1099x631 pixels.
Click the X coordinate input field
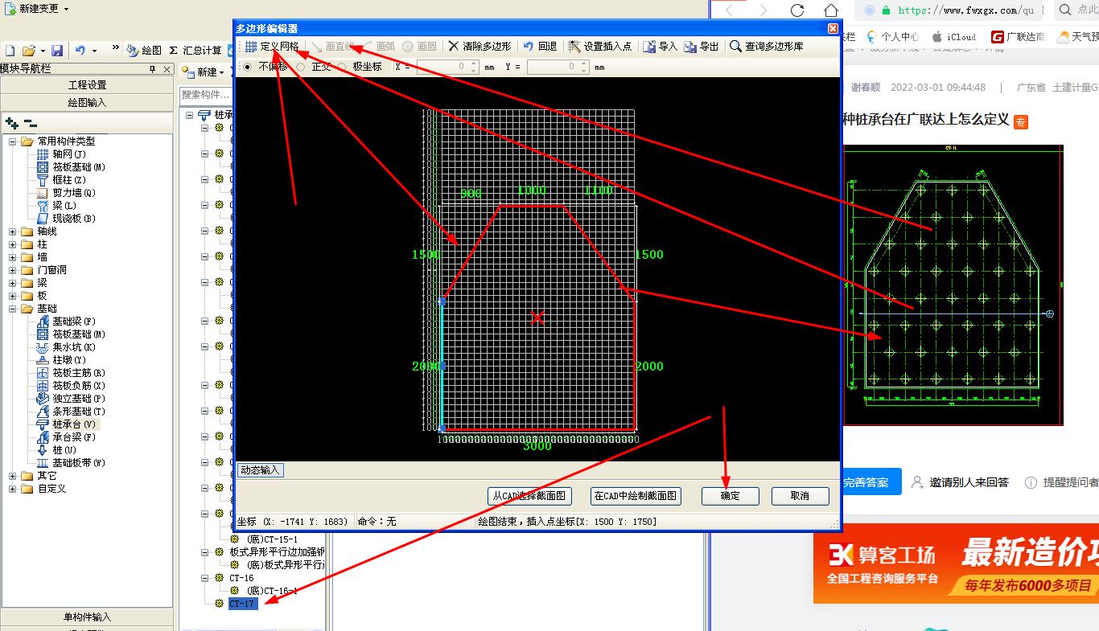tap(447, 67)
